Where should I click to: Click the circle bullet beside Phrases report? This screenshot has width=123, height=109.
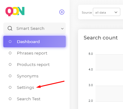click(10, 53)
